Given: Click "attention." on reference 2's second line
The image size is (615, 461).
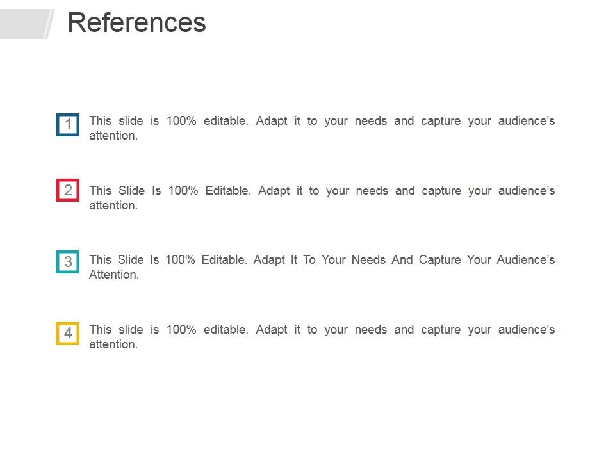Looking at the screenshot, I should (x=113, y=206).
